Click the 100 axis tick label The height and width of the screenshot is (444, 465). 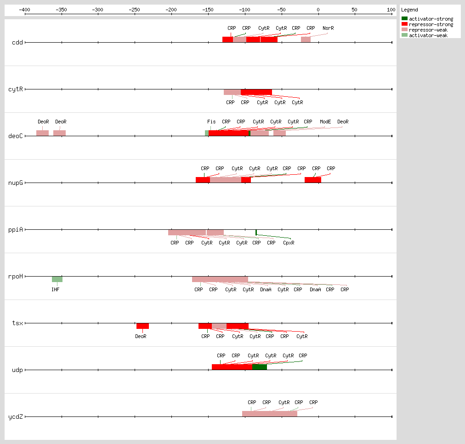coord(391,10)
